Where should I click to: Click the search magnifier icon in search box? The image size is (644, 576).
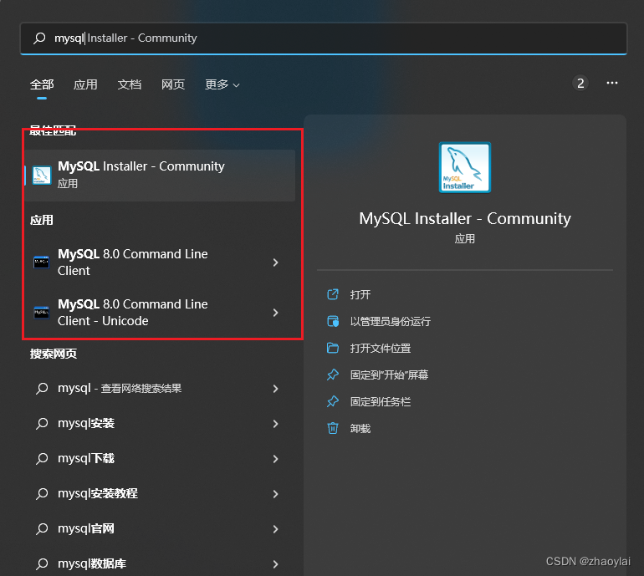pyautogui.click(x=39, y=38)
